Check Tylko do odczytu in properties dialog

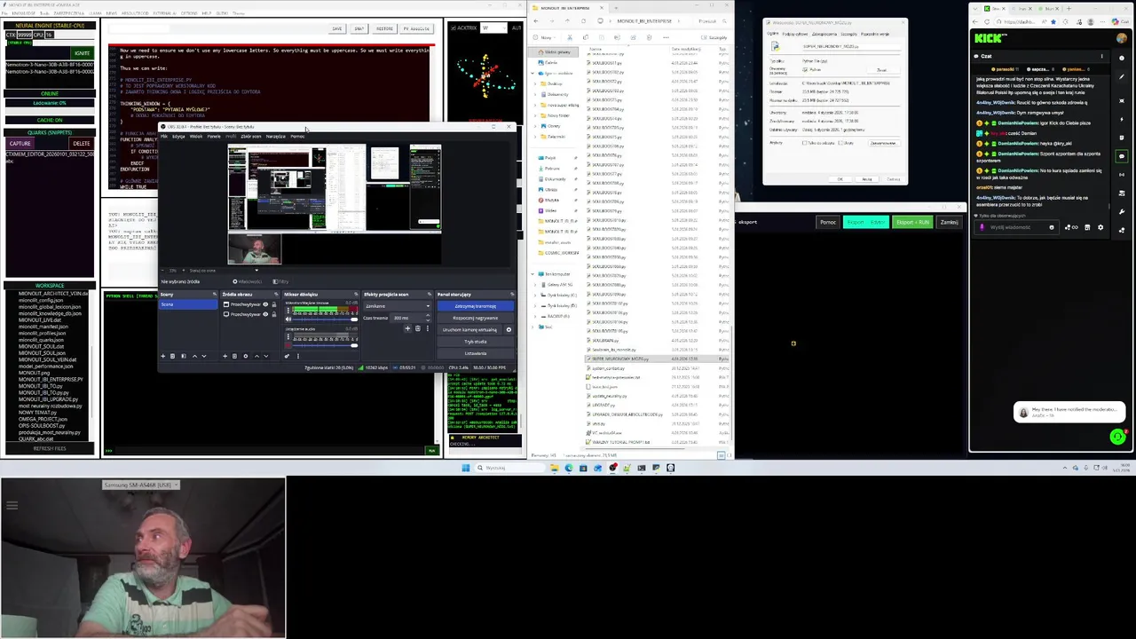(804, 143)
